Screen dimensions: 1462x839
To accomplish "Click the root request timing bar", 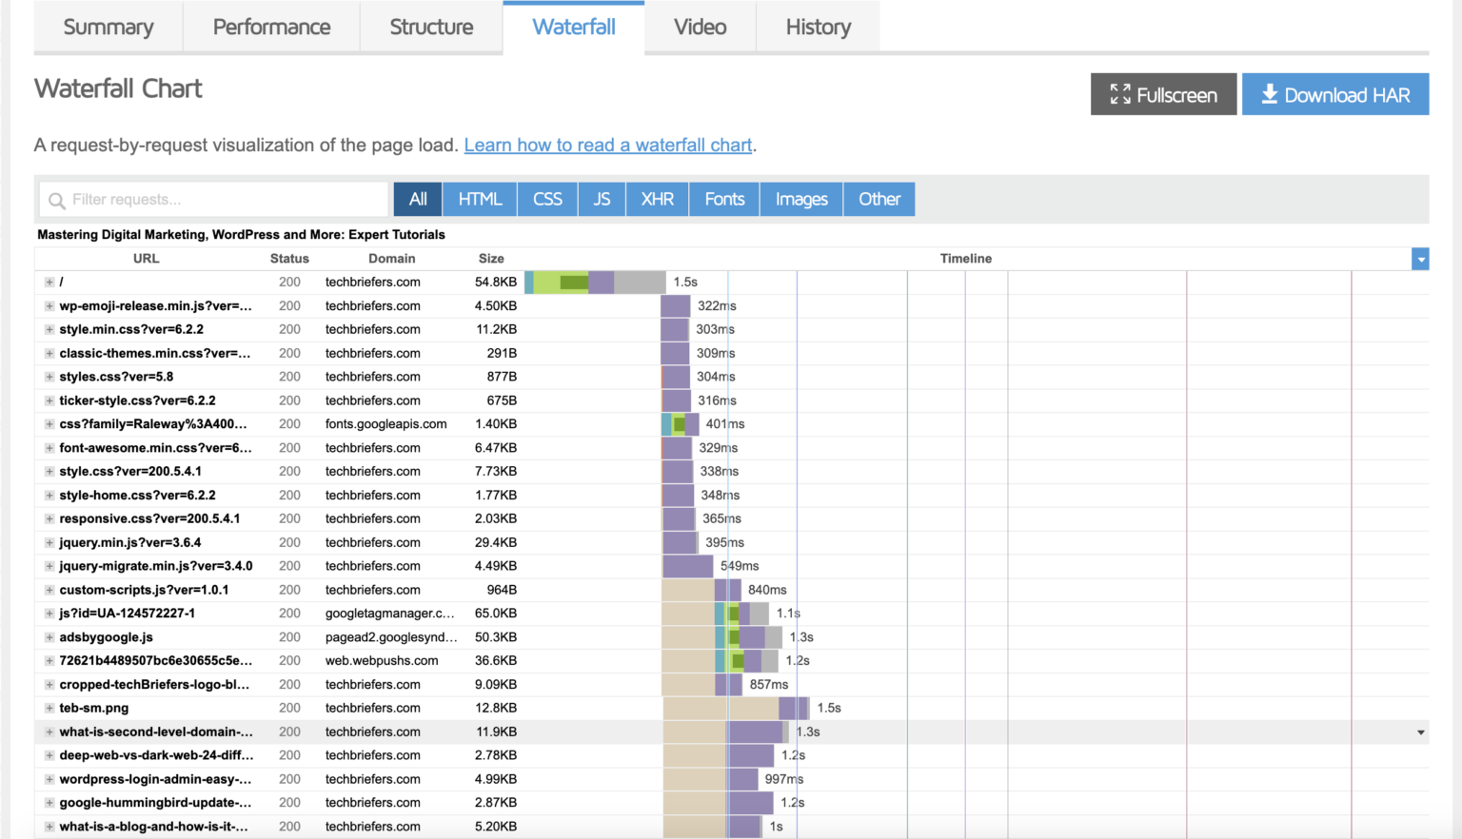I will tap(595, 283).
